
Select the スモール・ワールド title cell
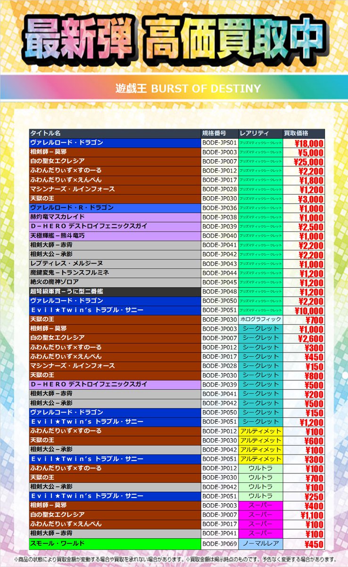[x=115, y=544]
